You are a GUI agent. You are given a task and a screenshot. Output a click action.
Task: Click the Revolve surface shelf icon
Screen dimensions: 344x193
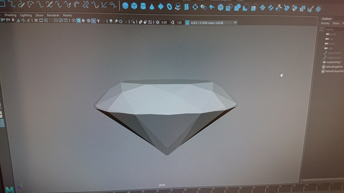pyautogui.click(x=178, y=7)
